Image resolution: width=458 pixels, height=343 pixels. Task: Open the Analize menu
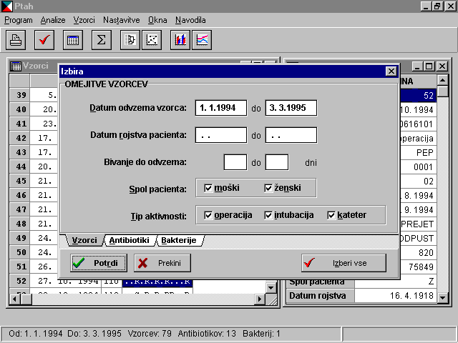(x=53, y=20)
